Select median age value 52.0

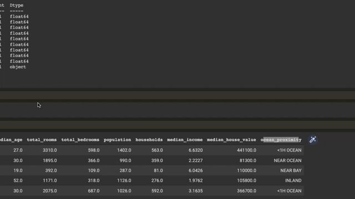click(x=18, y=181)
